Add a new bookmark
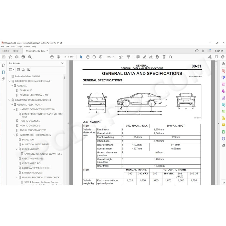 [23, 70]
